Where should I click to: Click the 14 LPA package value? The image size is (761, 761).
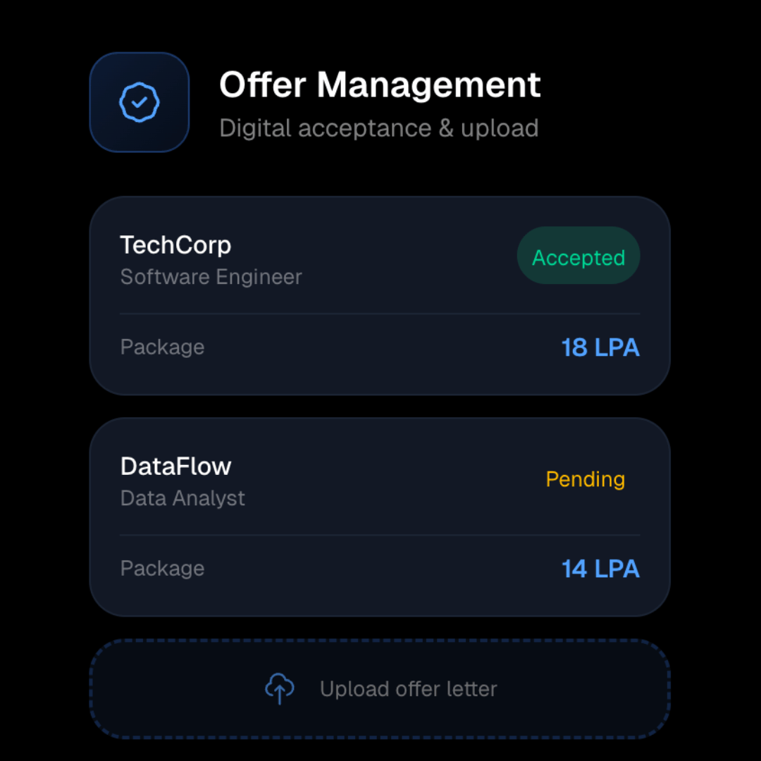pos(600,569)
